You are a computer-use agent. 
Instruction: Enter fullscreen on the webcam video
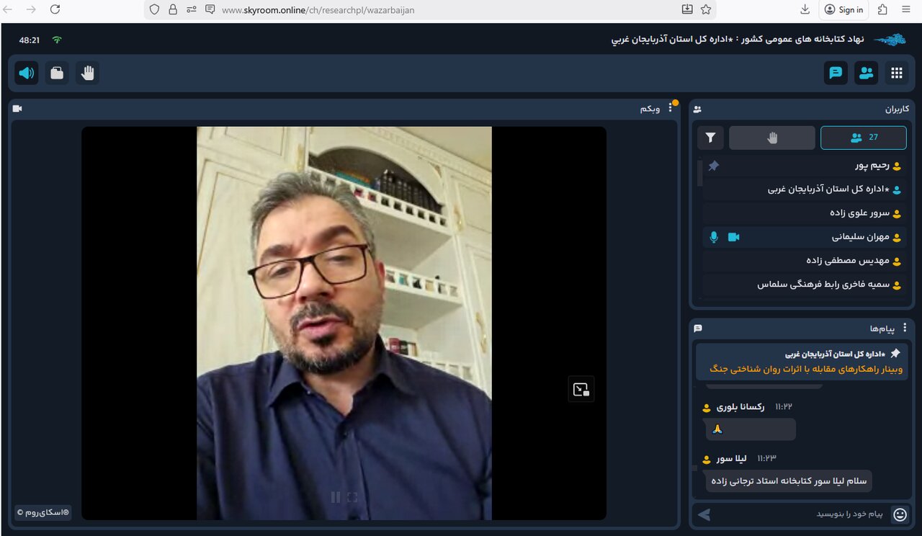coord(352,497)
